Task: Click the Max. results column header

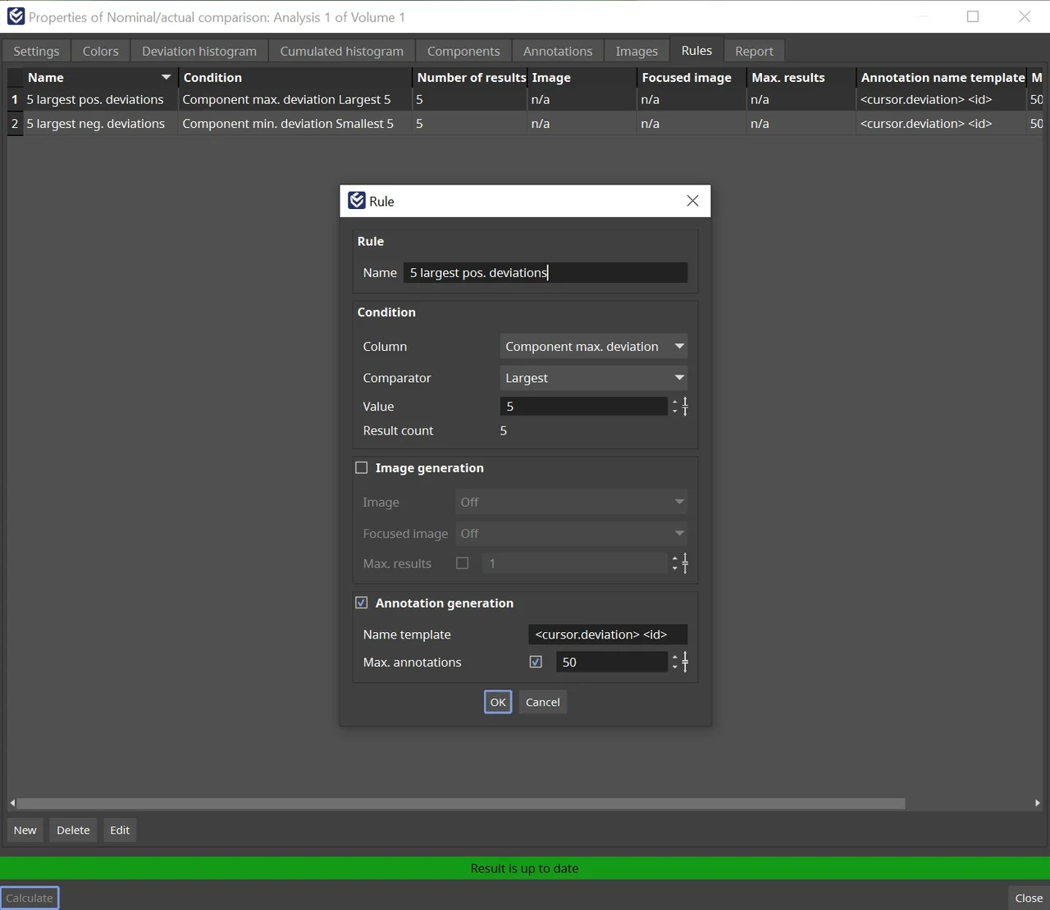Action: coord(801,77)
